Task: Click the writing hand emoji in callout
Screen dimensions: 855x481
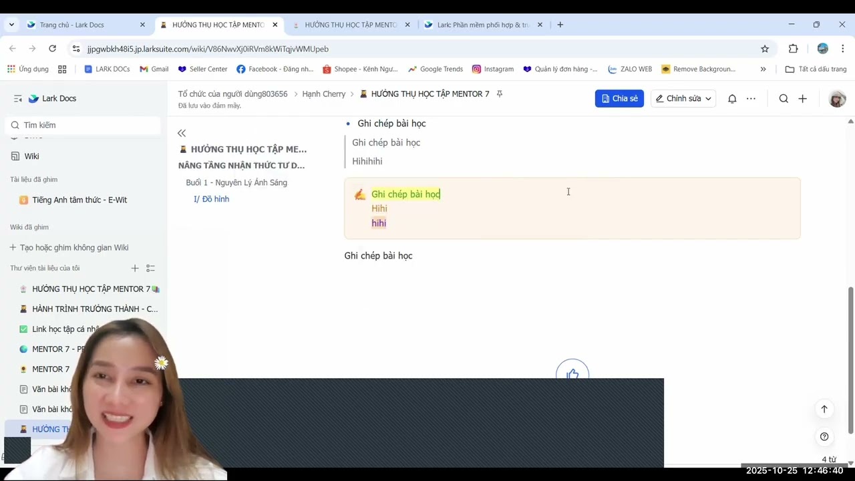Action: click(x=360, y=194)
